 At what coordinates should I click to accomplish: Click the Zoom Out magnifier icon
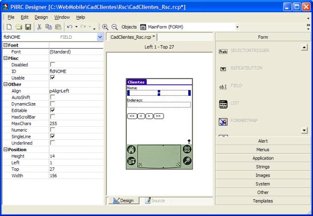tap(114, 27)
